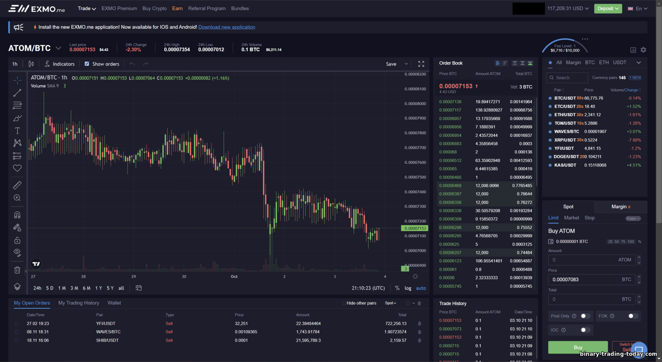This screenshot has width=662, height=362.
Task: Change the candlestick chart style
Action: (31, 64)
